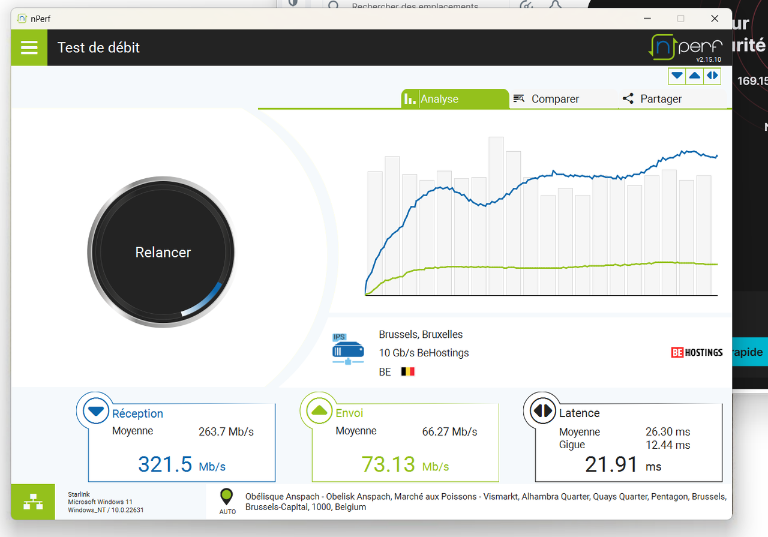Maximize the nPerf window
The width and height of the screenshot is (768, 537).
point(680,19)
